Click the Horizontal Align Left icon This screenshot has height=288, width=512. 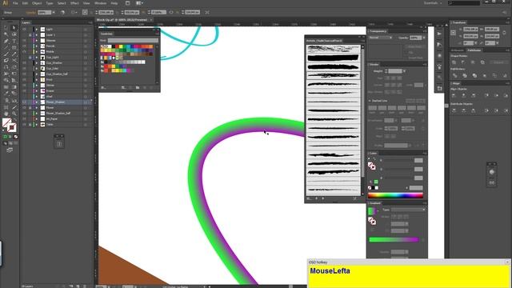[x=454, y=95]
